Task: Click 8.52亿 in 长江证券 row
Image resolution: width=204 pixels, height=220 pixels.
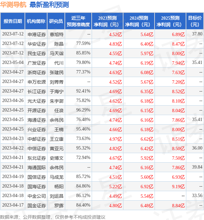Action: tap(178, 91)
